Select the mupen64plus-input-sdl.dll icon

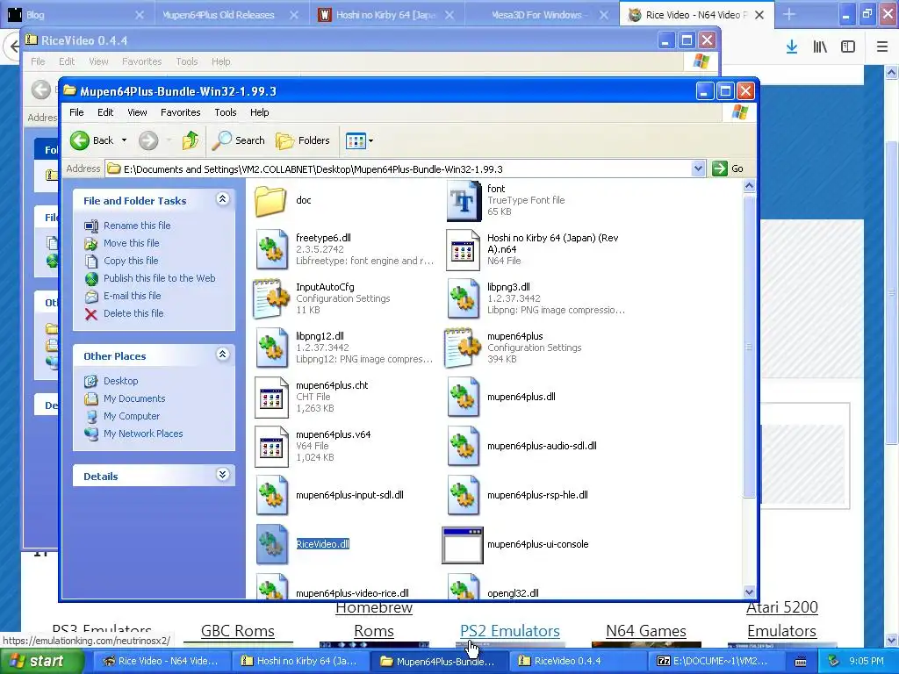(272, 496)
